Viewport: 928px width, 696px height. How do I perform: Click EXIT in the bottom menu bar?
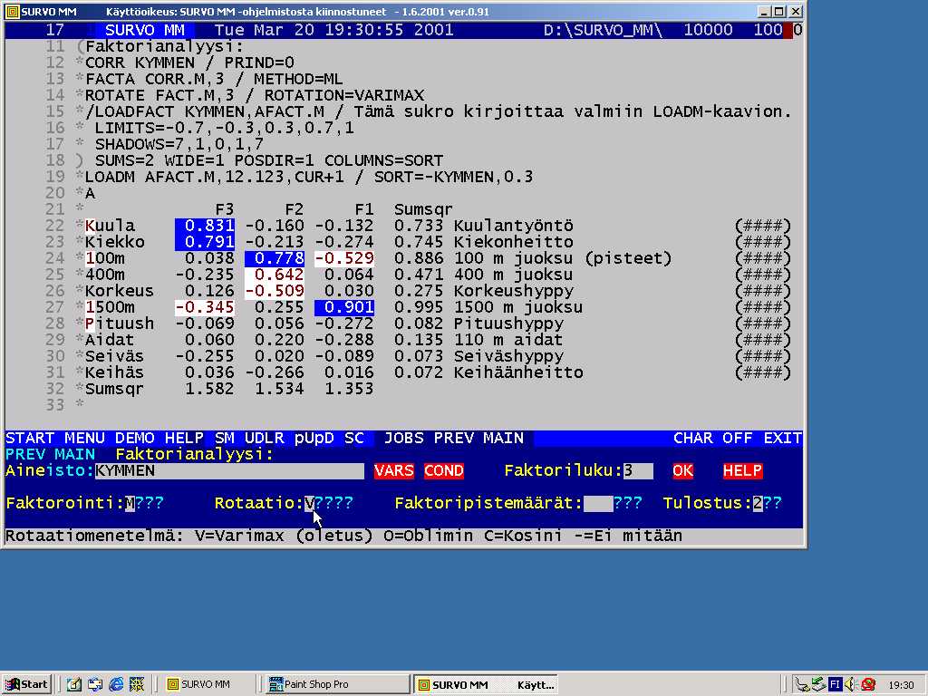782,439
